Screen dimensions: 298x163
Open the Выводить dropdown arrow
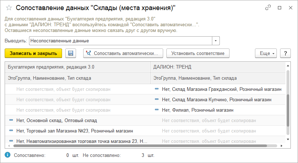click(216, 41)
